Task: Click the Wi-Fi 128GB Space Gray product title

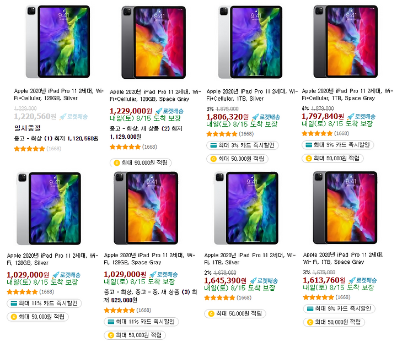Action: pyautogui.click(x=149, y=259)
